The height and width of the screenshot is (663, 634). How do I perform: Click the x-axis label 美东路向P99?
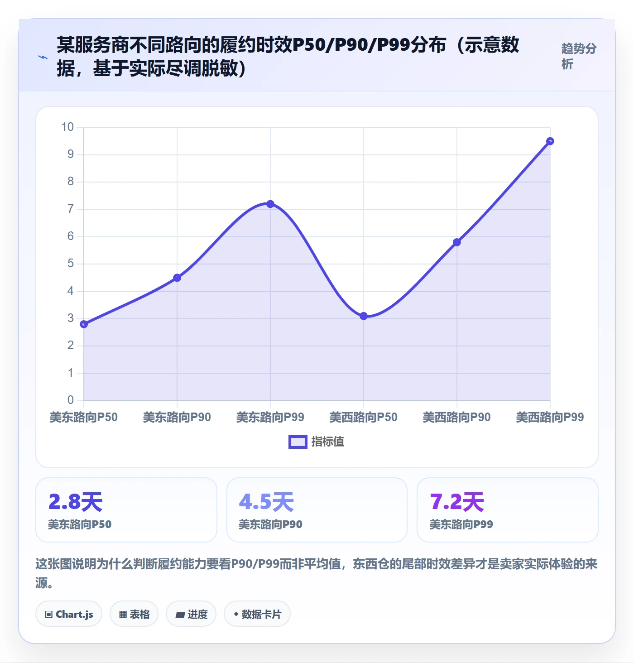[270, 417]
